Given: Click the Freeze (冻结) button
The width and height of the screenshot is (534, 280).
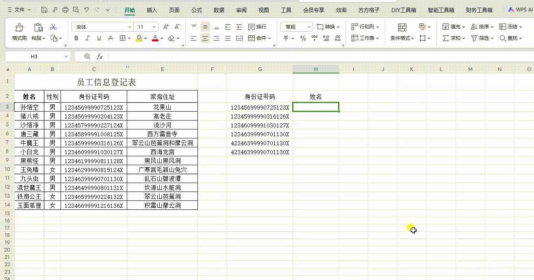Looking at the screenshot, I should (x=510, y=27).
